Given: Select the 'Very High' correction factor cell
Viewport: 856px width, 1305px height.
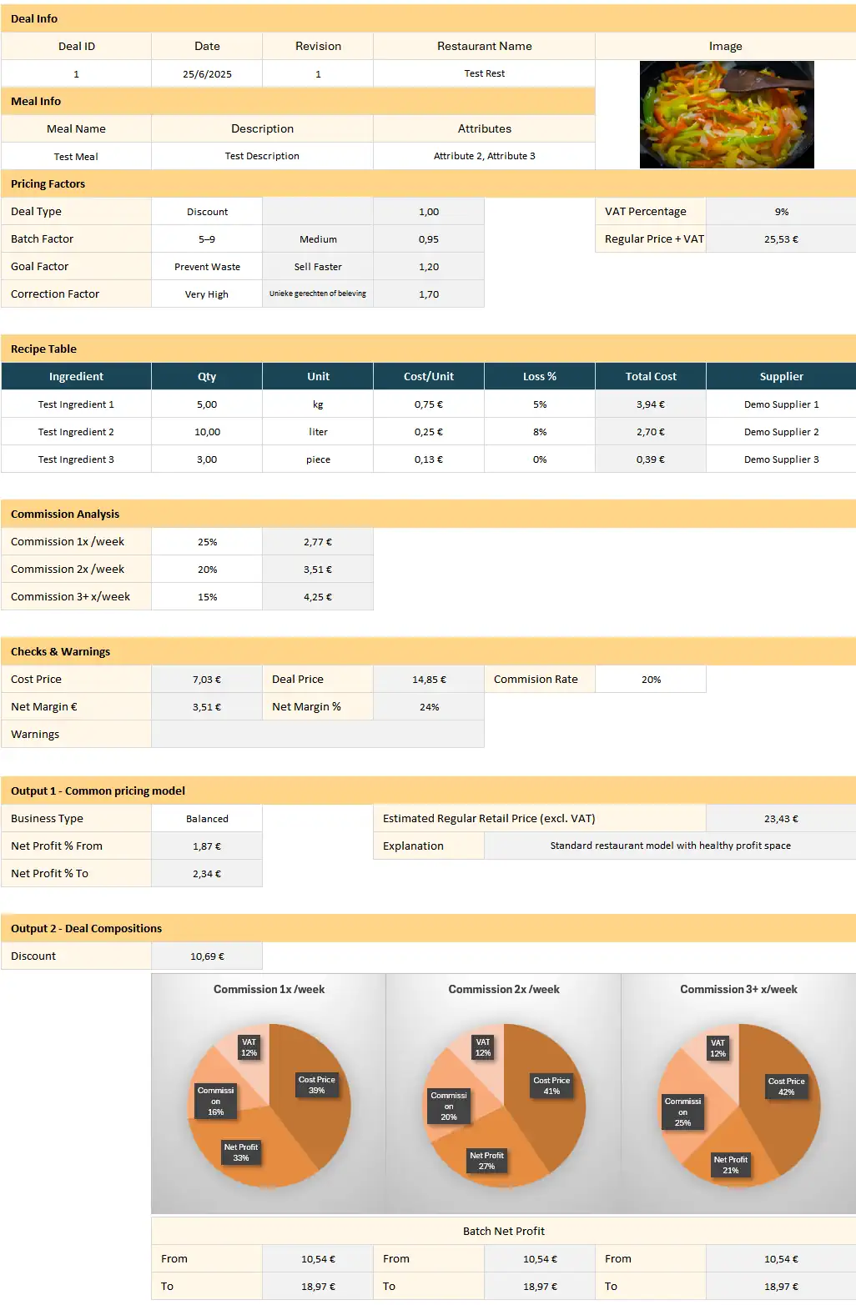Looking at the screenshot, I should pyautogui.click(x=207, y=294).
